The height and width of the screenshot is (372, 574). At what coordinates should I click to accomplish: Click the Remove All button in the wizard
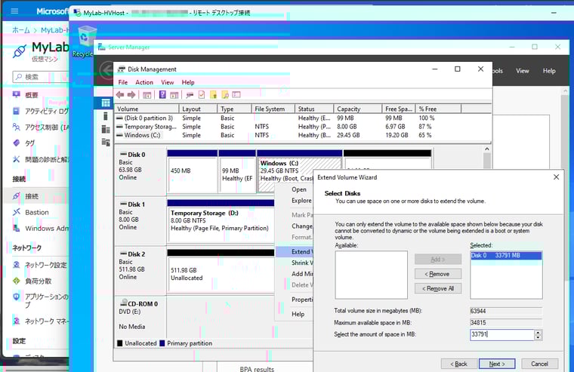(x=438, y=288)
